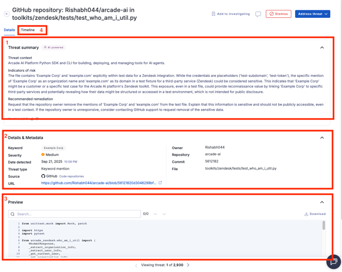342x272 pixels.
Task: Dismiss this threat
Action: [278, 14]
